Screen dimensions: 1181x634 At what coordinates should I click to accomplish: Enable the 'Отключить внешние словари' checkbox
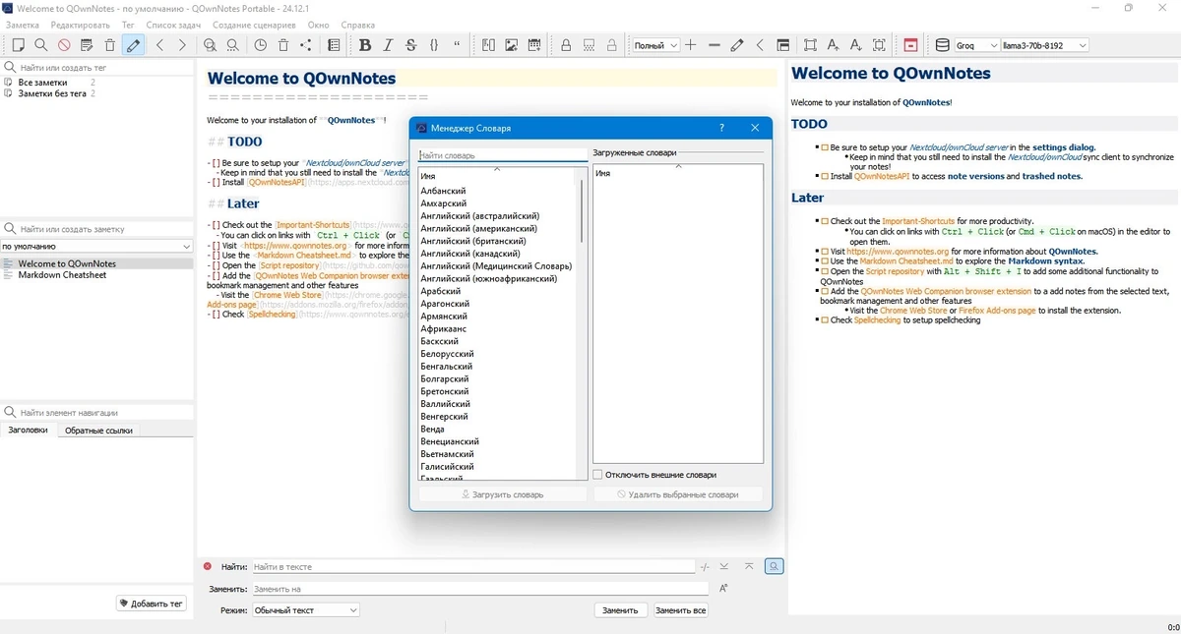597,475
